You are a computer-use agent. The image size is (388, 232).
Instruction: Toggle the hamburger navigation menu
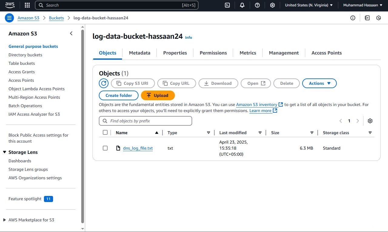[9, 18]
